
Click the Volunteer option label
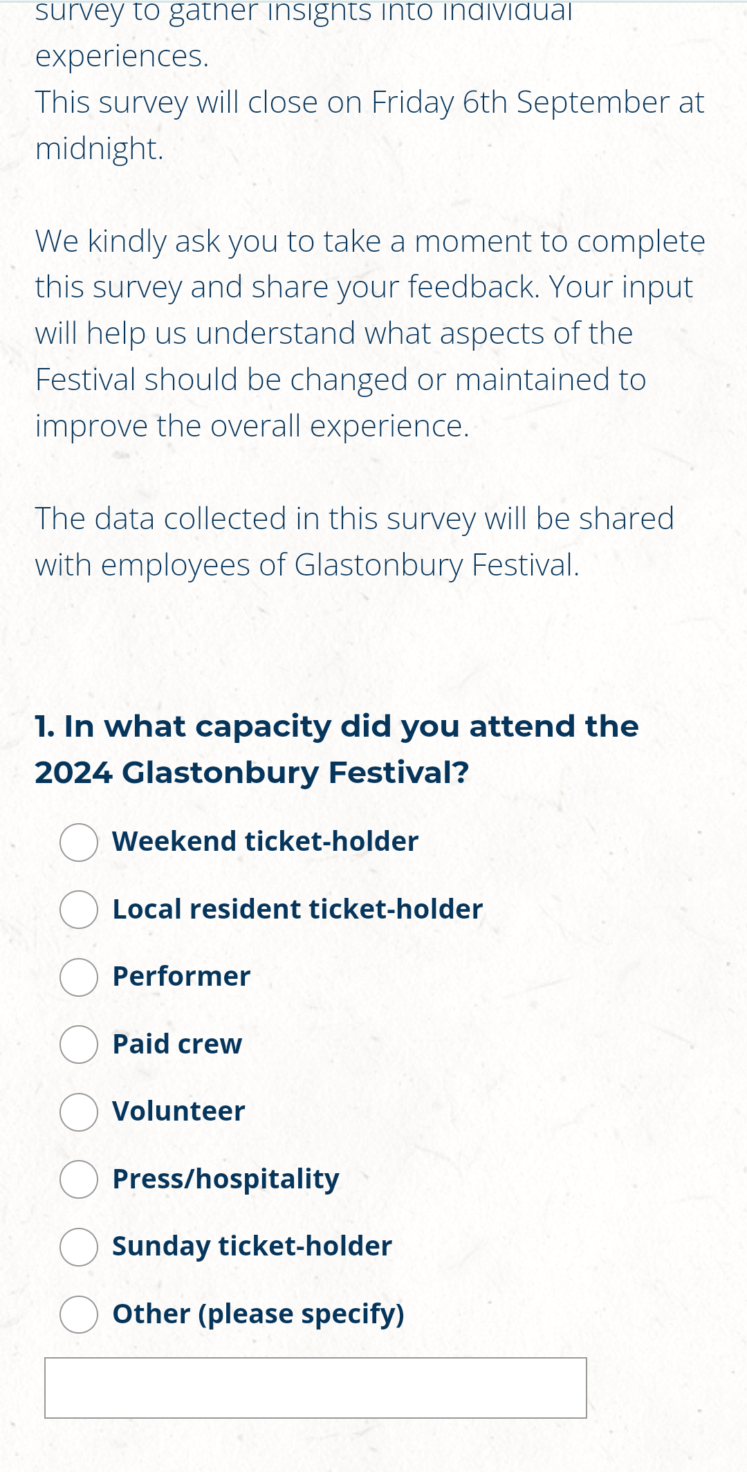pyautogui.click(x=178, y=1112)
